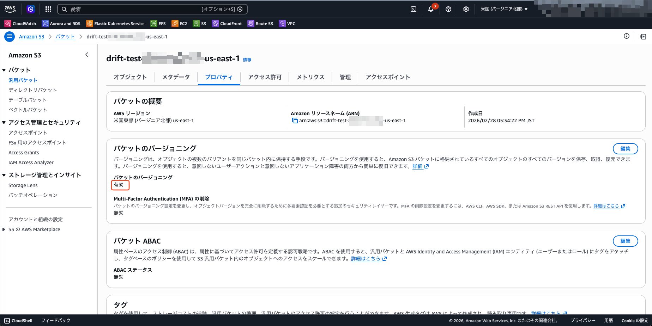Click in the AWS search field
The height and width of the screenshot is (326, 652).
[134, 9]
